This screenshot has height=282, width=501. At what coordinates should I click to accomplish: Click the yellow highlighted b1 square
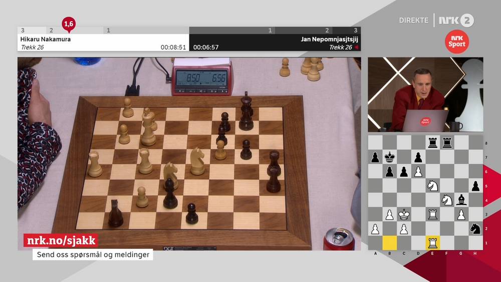(x=389, y=243)
